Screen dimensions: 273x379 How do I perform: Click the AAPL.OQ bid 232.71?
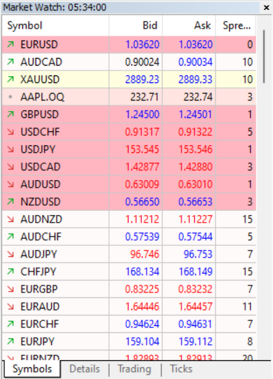click(145, 97)
